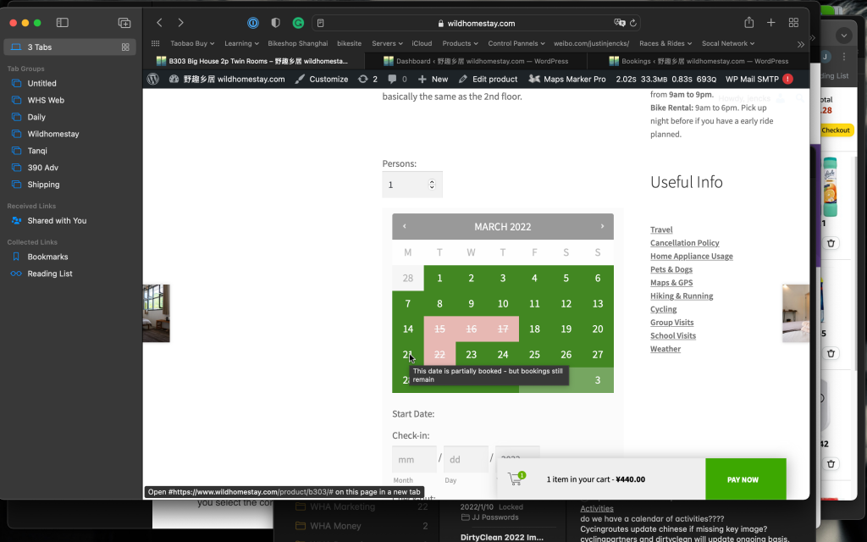Show more favorites with the overflow chevron
Viewport: 867px width, 542px height.
click(x=801, y=44)
